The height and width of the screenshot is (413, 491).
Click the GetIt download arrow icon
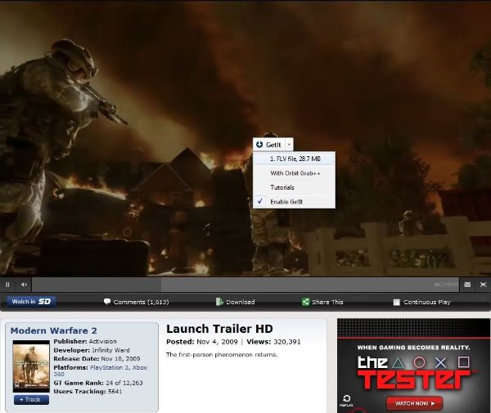click(x=259, y=145)
